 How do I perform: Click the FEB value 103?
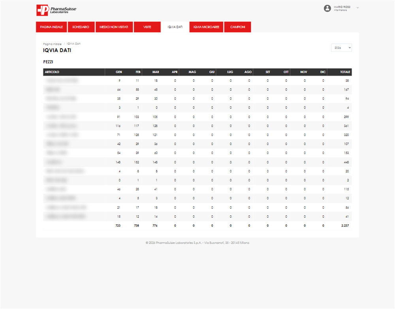pyautogui.click(x=137, y=117)
